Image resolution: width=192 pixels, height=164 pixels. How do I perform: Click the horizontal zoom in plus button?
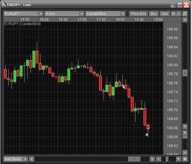click(x=178, y=159)
